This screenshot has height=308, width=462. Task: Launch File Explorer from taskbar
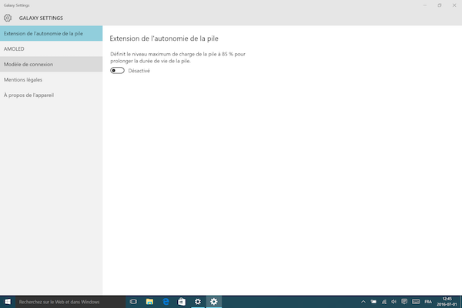point(149,302)
